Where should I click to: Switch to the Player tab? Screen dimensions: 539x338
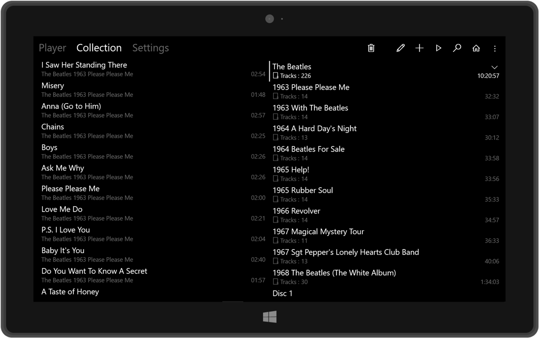coord(52,48)
